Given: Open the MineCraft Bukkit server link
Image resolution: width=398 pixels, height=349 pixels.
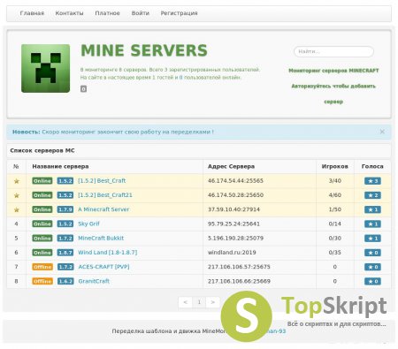Looking at the screenshot, I should coord(101,238).
